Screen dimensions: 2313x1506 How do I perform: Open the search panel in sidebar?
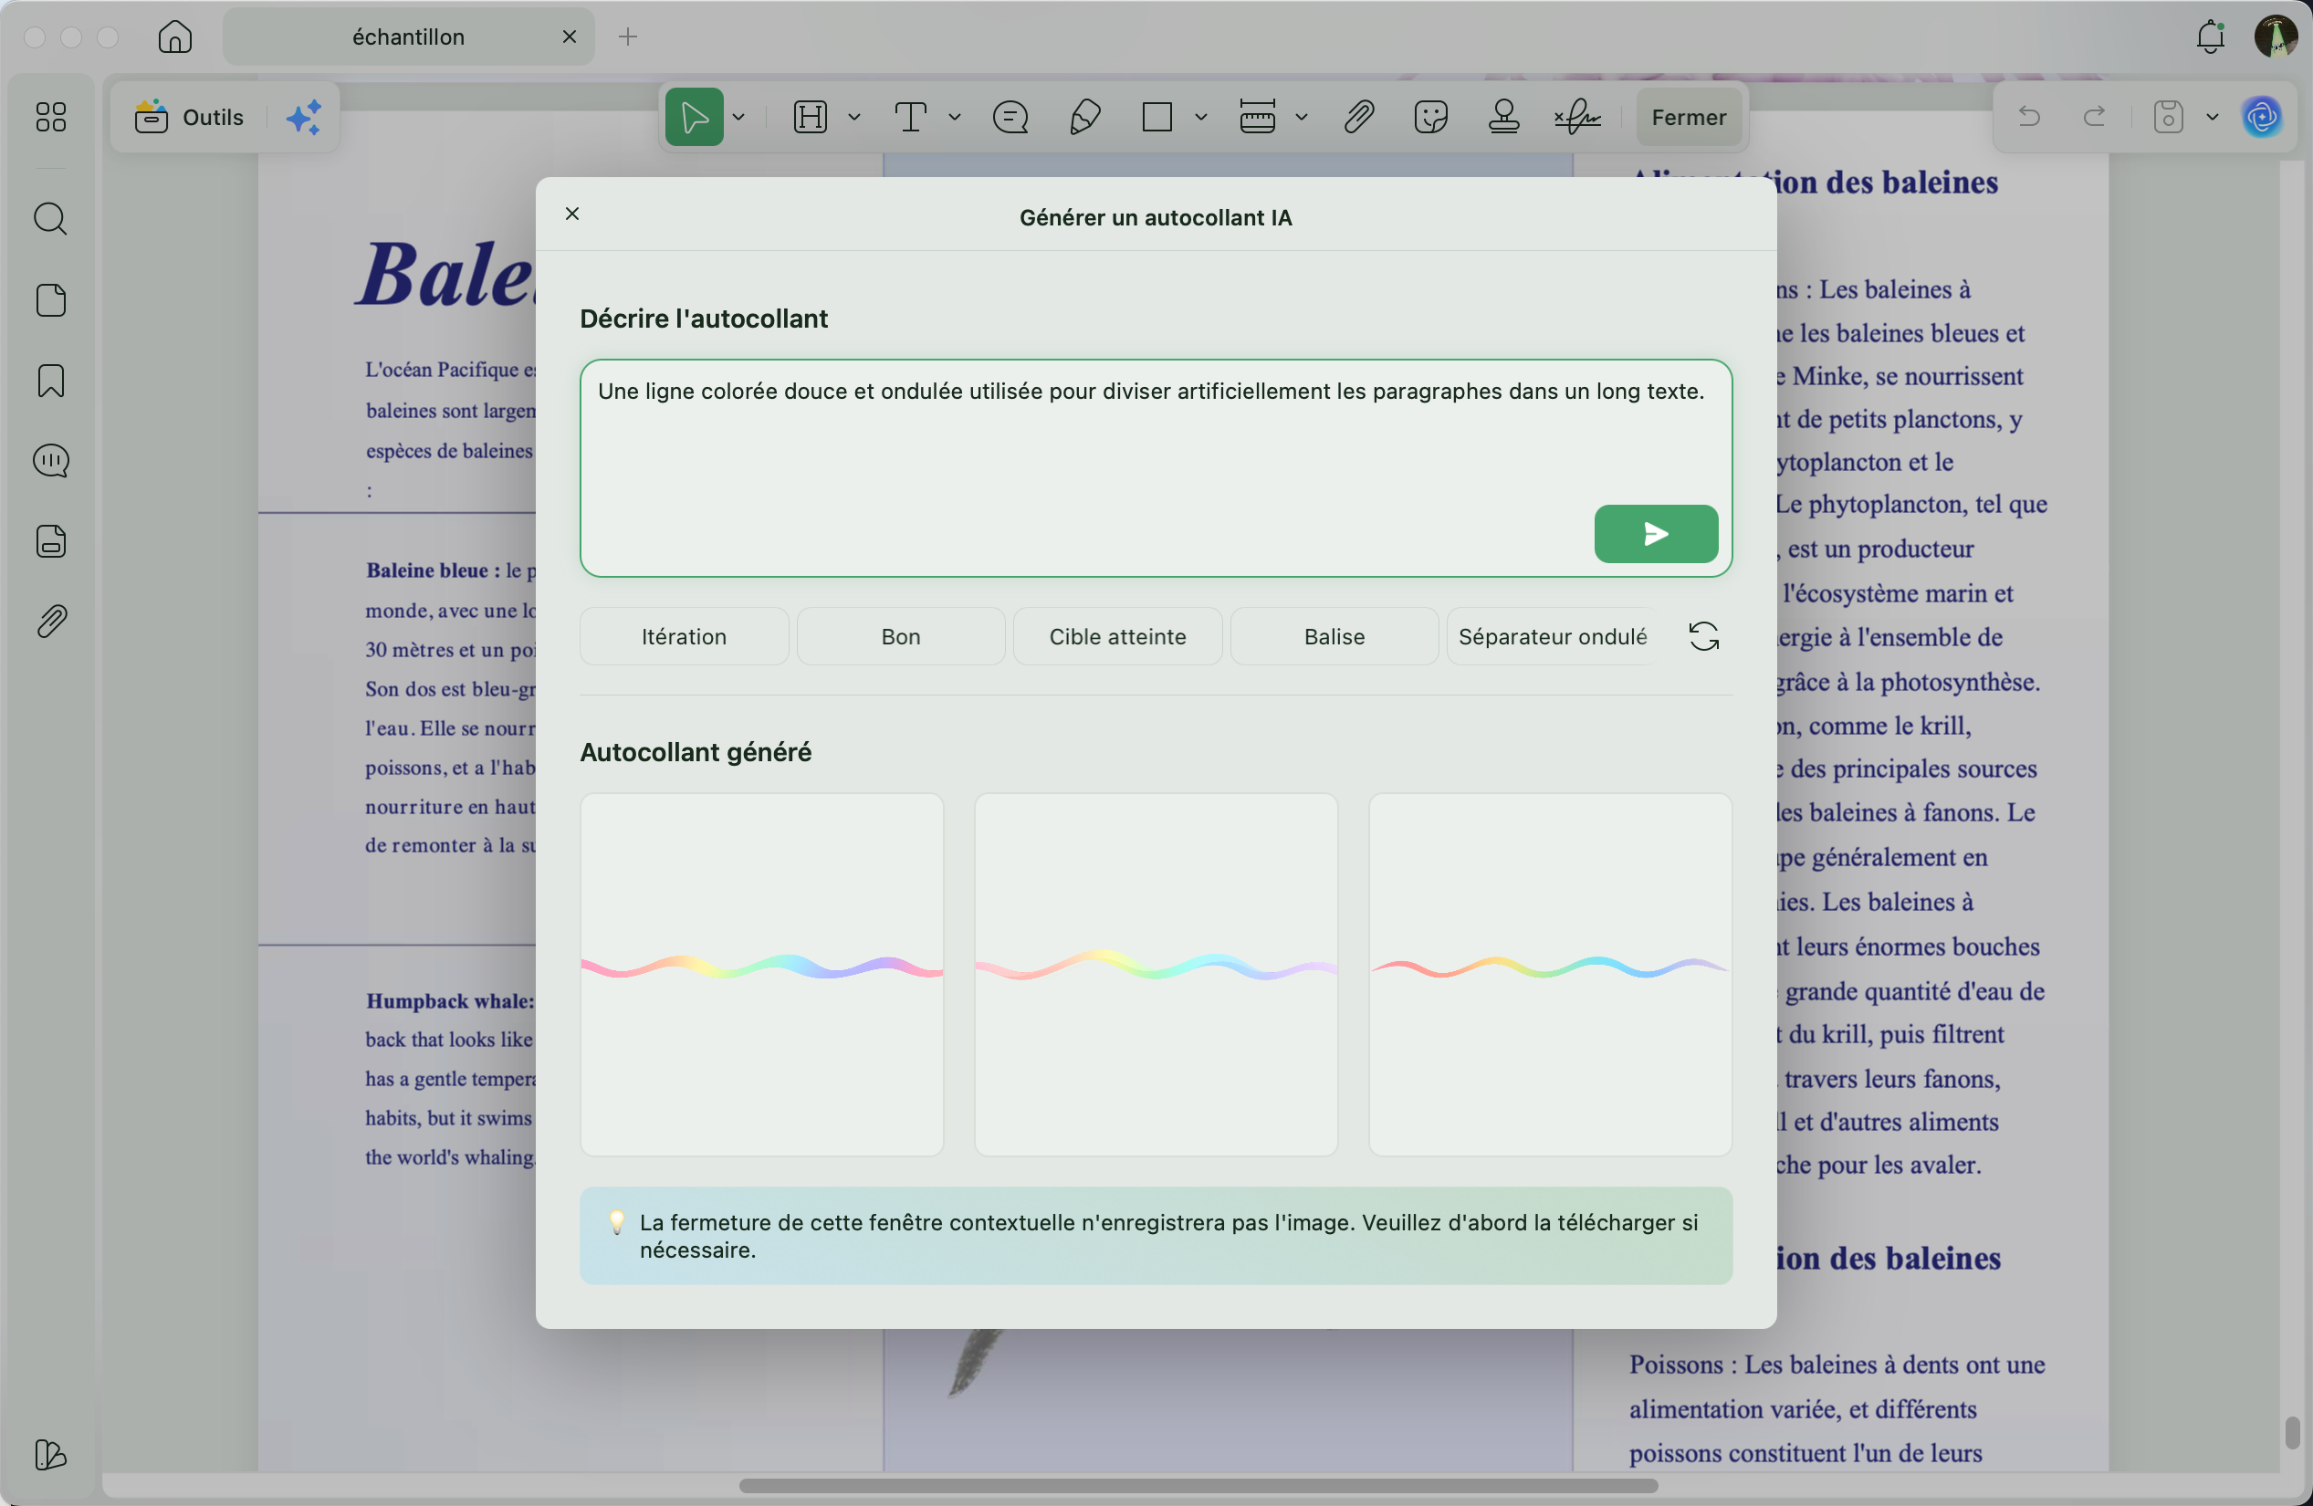[x=50, y=219]
